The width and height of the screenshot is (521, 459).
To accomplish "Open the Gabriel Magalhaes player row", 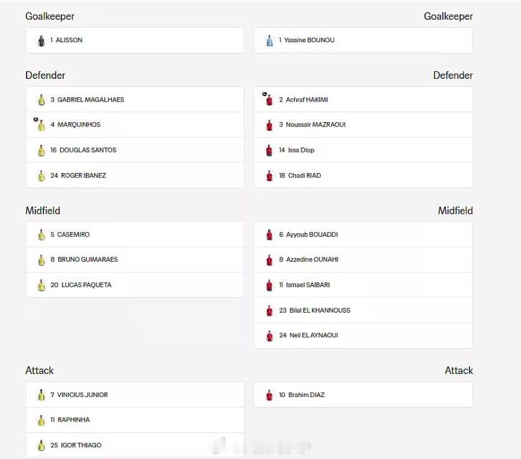I will coord(135,100).
